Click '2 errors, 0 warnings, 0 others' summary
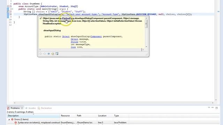The height and width of the screenshot is (125, 223). click(x=20, y=112)
